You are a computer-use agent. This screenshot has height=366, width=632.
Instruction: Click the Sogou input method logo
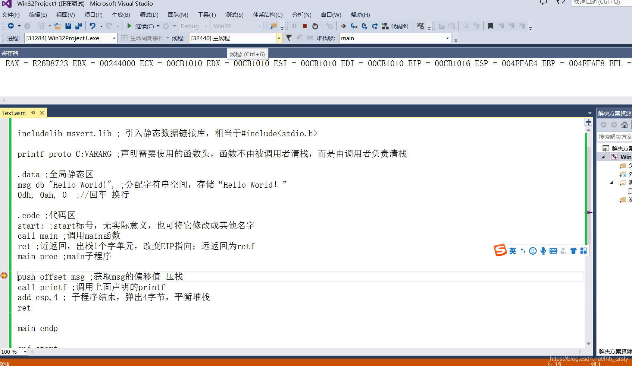500,250
